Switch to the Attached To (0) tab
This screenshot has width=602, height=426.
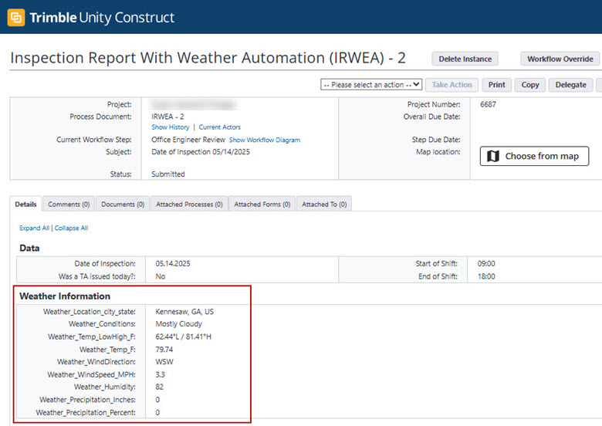click(324, 205)
